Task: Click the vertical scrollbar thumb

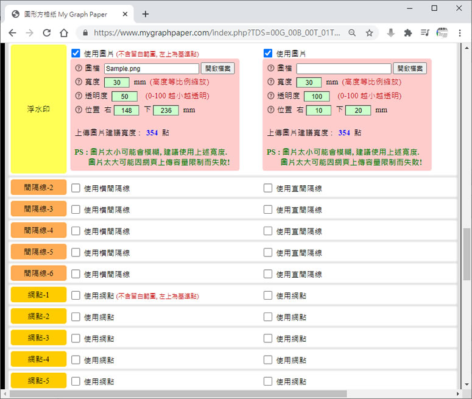Action: click(x=467, y=254)
